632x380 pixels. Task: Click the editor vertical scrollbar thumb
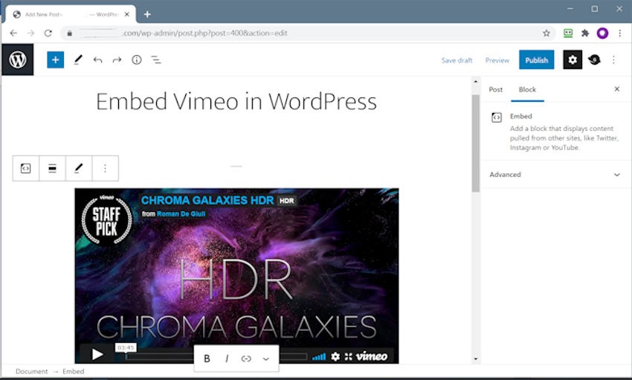[476, 143]
